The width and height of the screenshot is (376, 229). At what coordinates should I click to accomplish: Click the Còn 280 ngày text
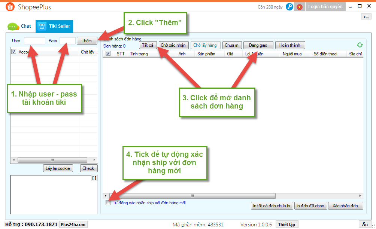coord(270,7)
